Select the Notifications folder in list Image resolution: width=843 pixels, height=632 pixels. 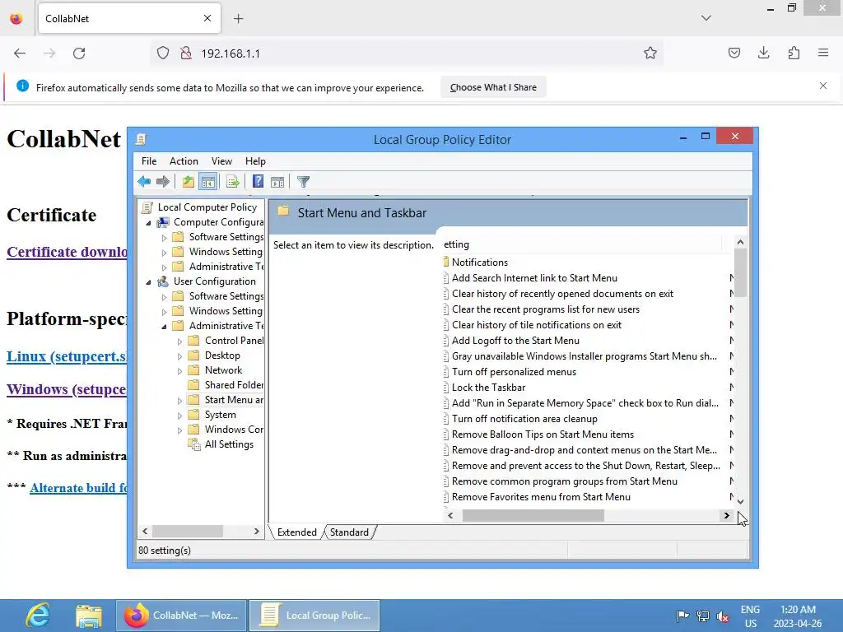pos(480,263)
